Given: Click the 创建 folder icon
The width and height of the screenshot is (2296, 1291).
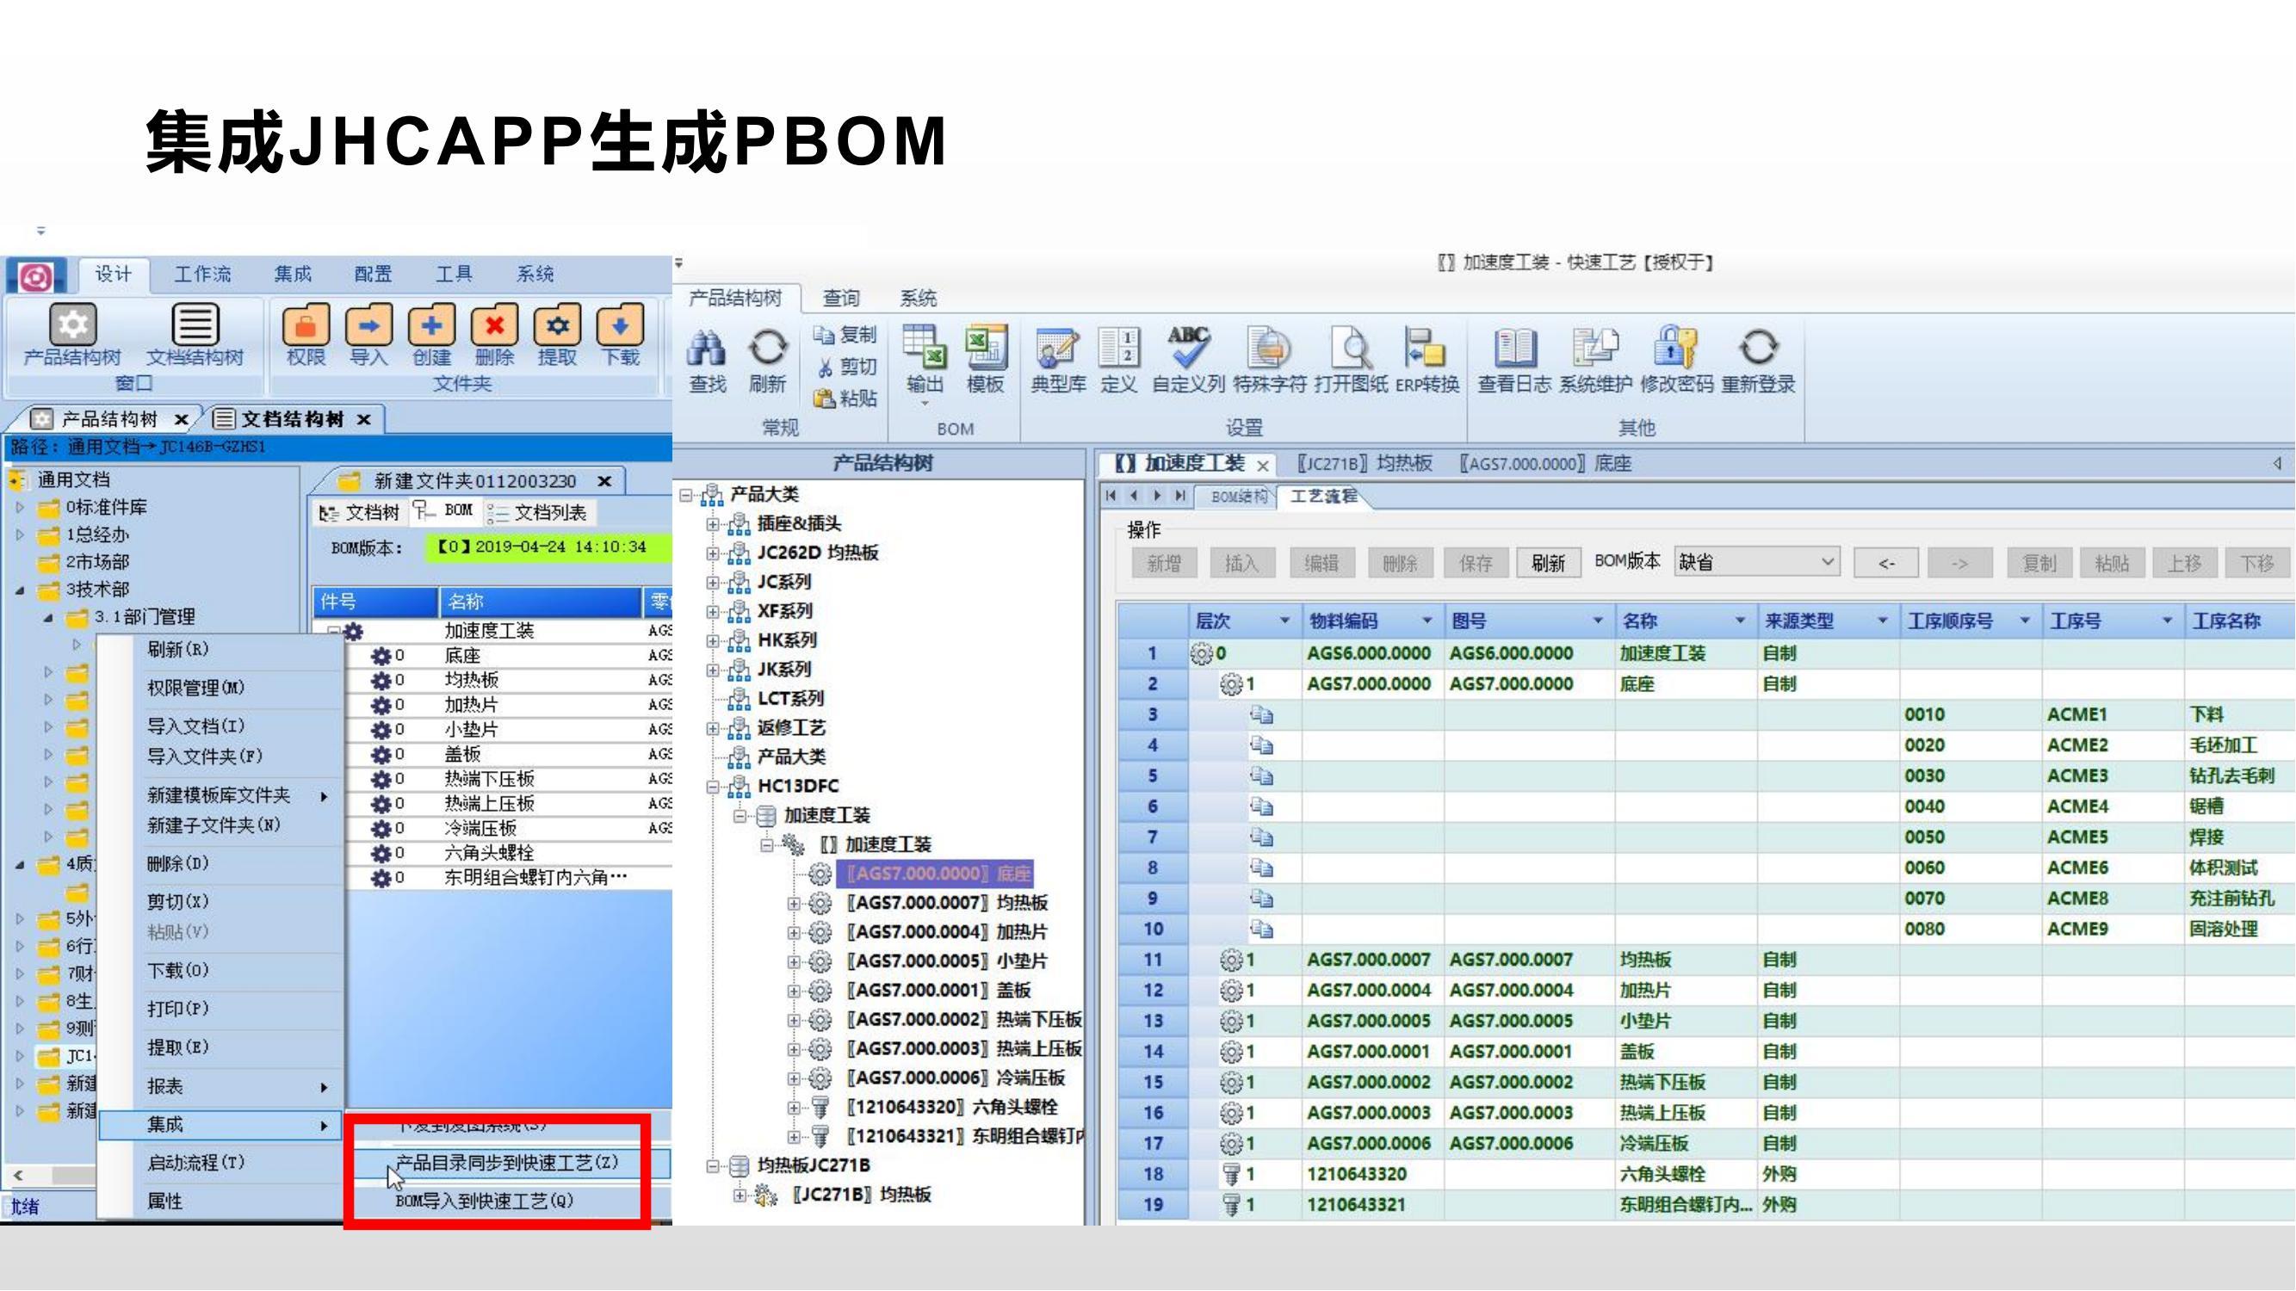Looking at the screenshot, I should [431, 334].
